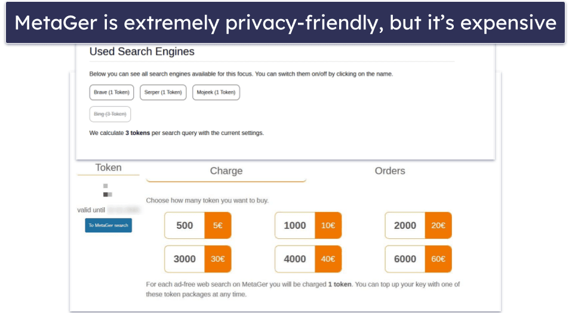This screenshot has height=313, width=572.
Task: Choose the orange 20€ price tag
Action: point(438,226)
